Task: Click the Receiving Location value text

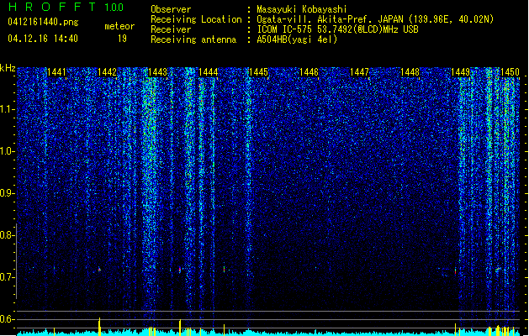Action: pyautogui.click(x=375, y=19)
